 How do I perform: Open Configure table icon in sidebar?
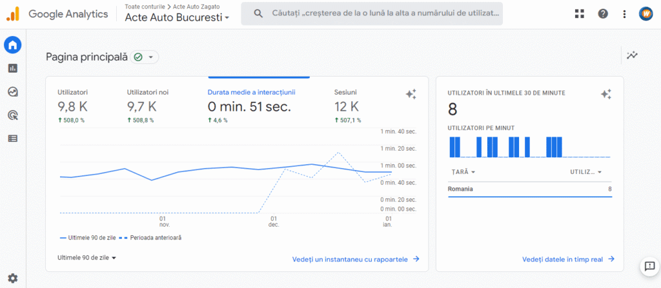click(13, 138)
